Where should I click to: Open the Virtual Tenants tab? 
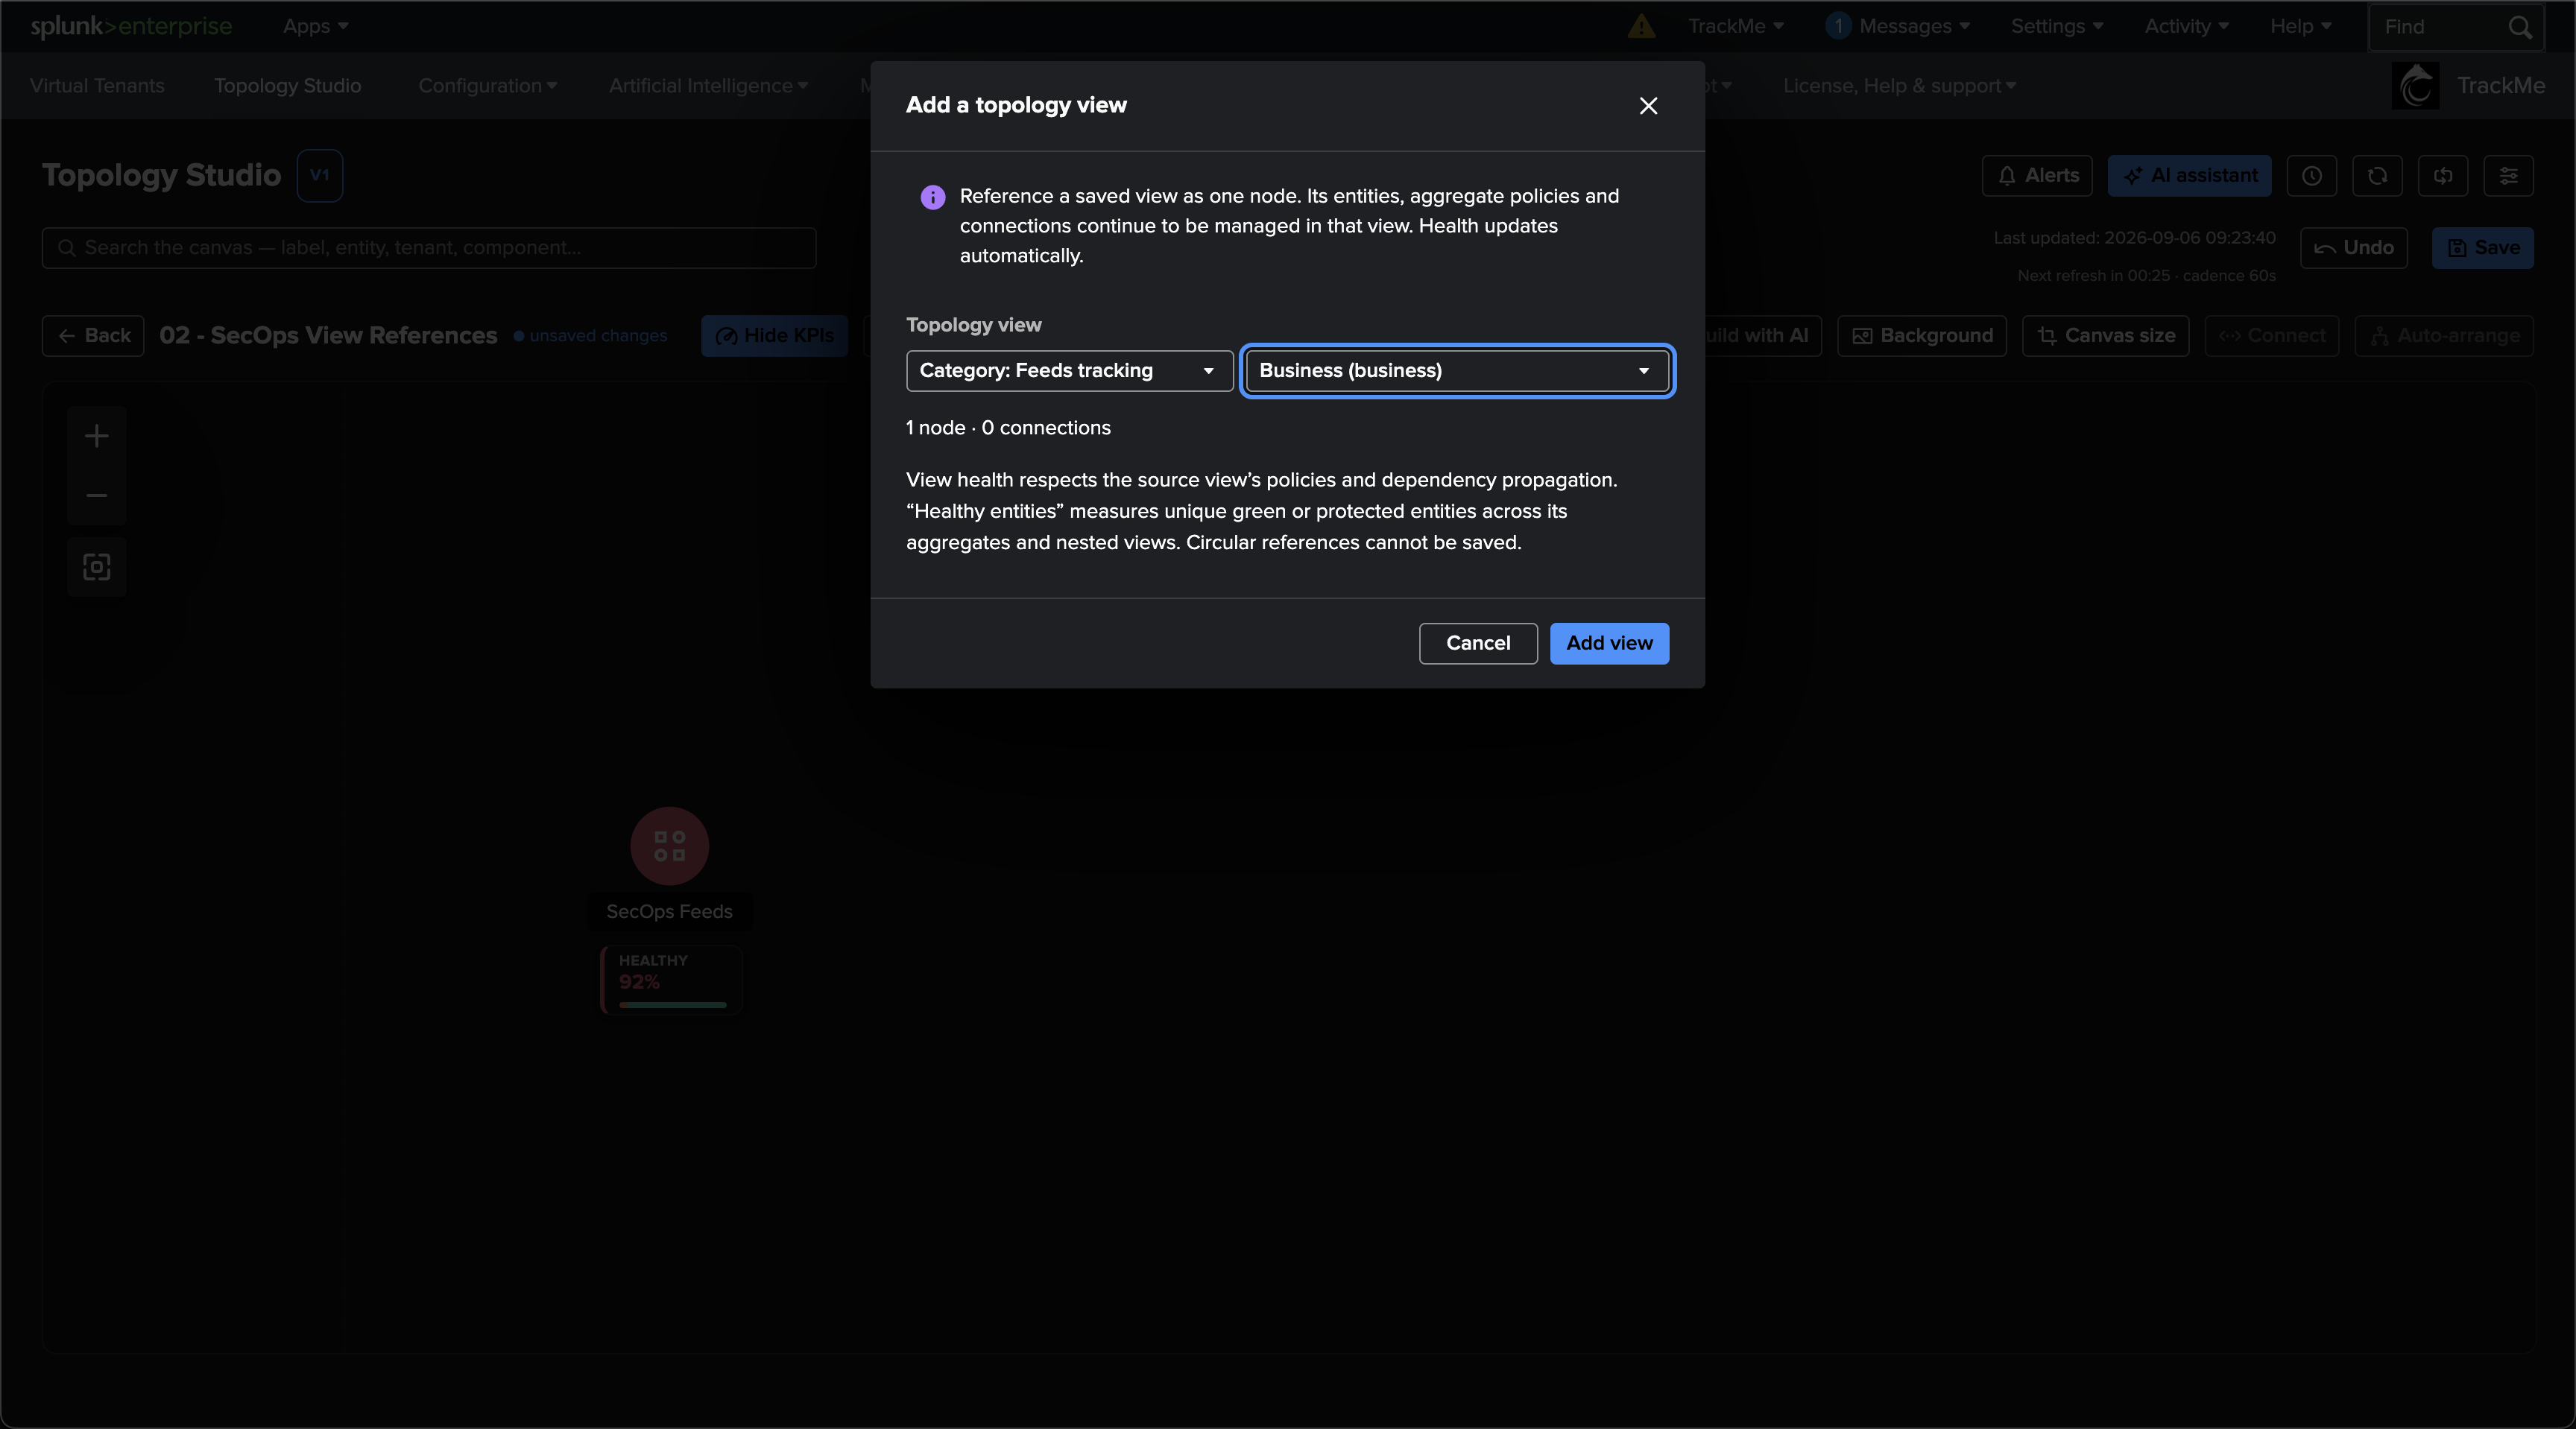(x=97, y=86)
